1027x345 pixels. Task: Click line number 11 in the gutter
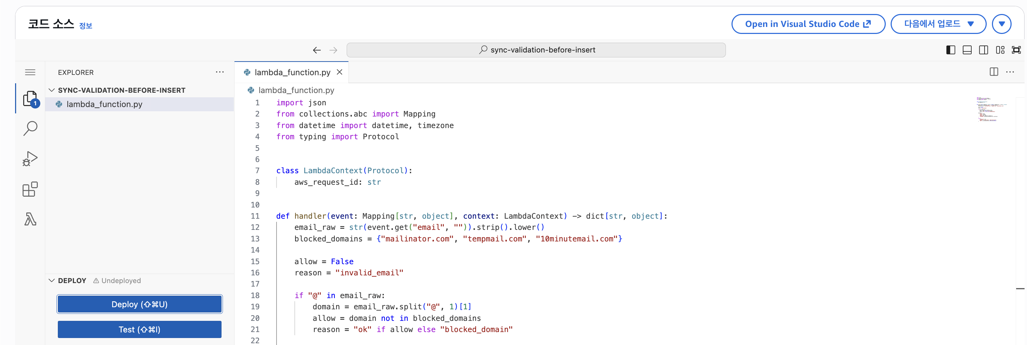(255, 216)
